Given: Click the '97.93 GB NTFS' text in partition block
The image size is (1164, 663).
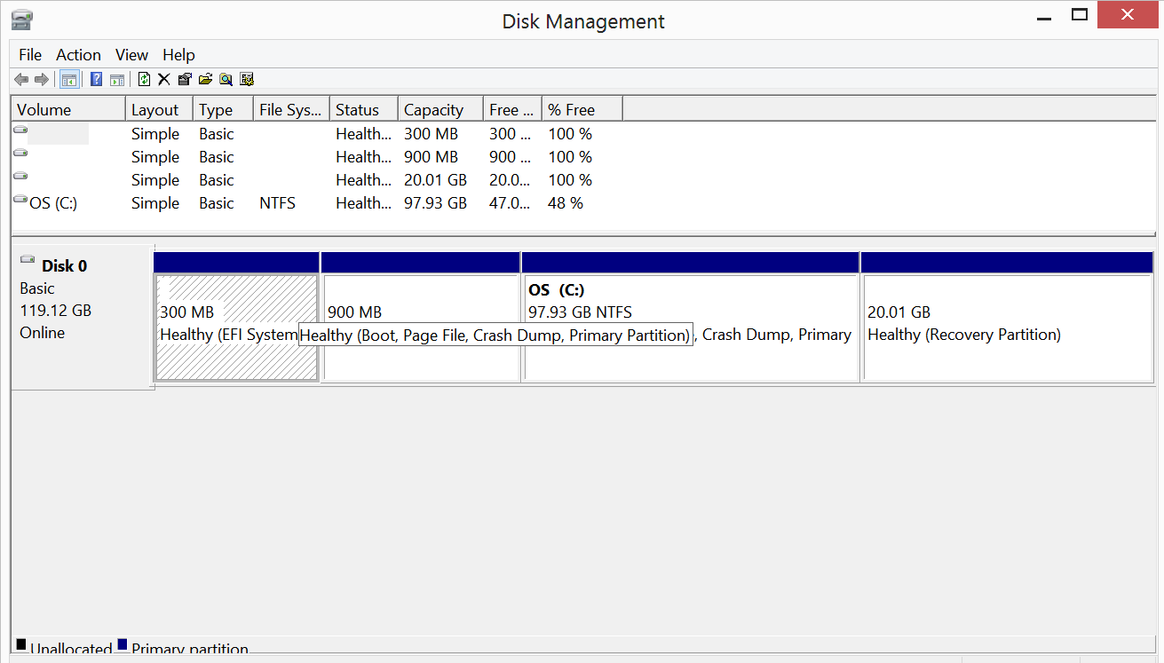Looking at the screenshot, I should [x=581, y=312].
